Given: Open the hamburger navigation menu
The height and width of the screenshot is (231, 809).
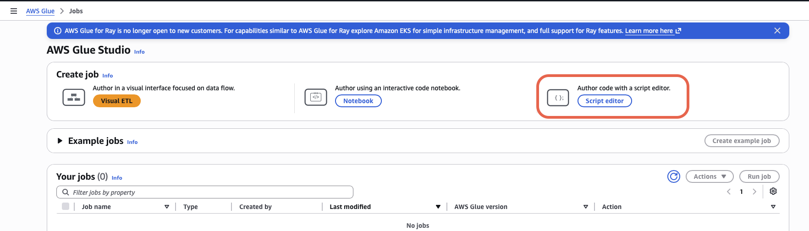Looking at the screenshot, I should coord(14,11).
